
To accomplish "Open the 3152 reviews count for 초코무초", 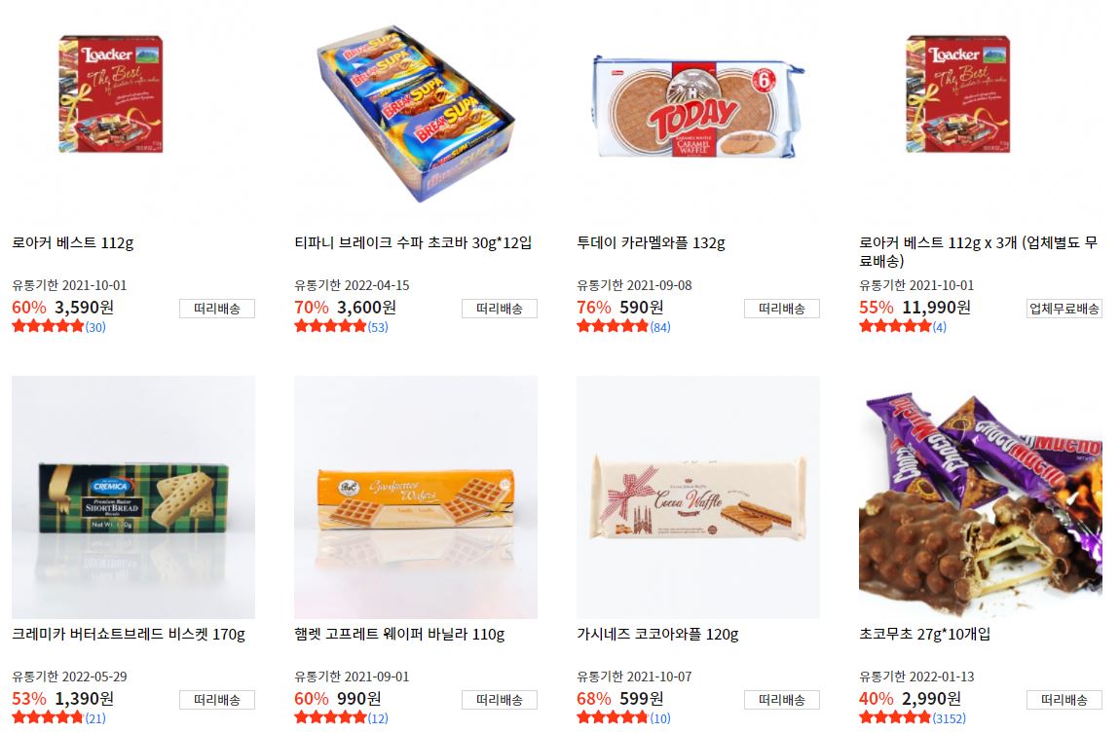I will click(949, 718).
